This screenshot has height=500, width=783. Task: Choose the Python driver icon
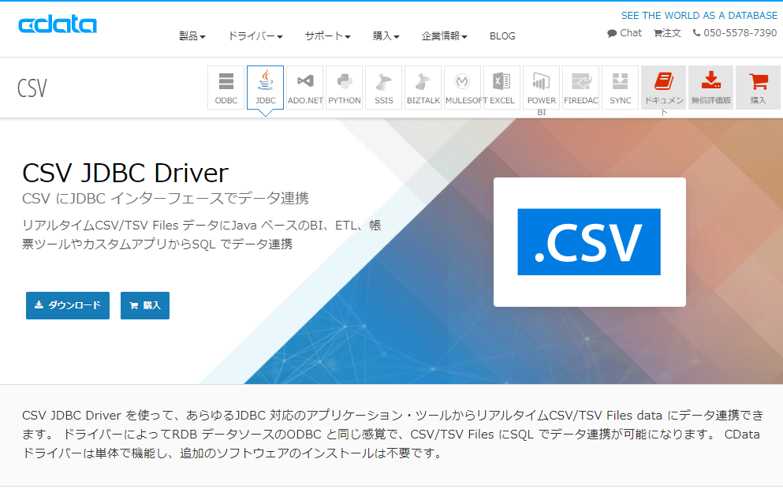(344, 88)
